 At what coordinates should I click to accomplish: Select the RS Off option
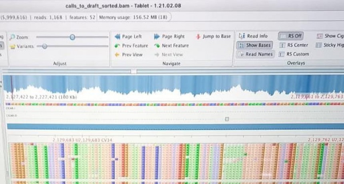[291, 36]
